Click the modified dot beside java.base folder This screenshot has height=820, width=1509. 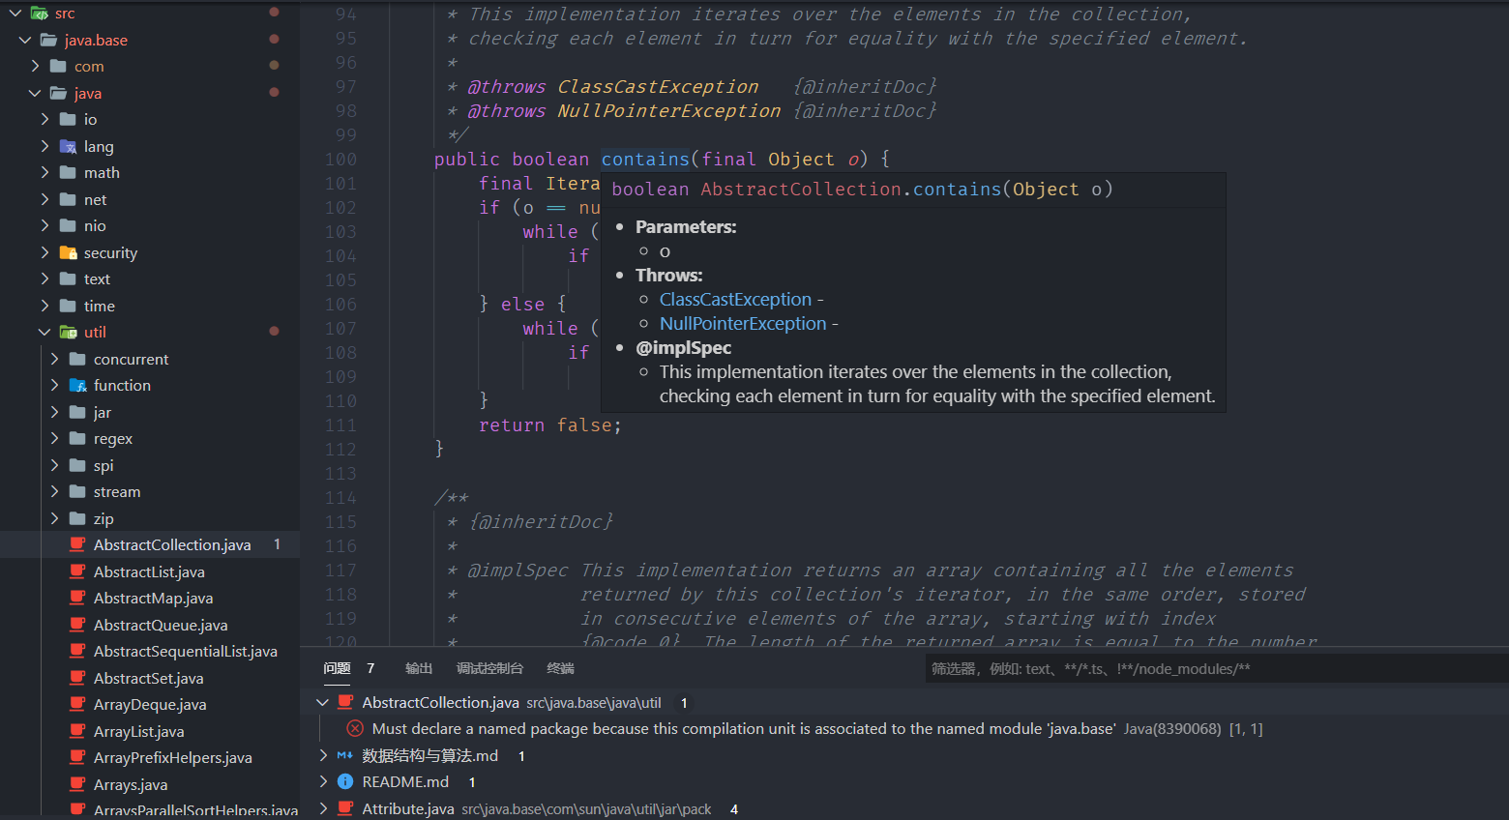[x=273, y=40]
